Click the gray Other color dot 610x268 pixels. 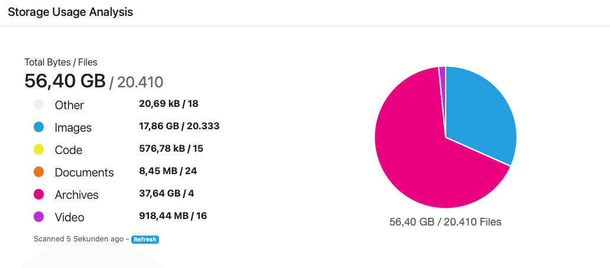click(39, 105)
